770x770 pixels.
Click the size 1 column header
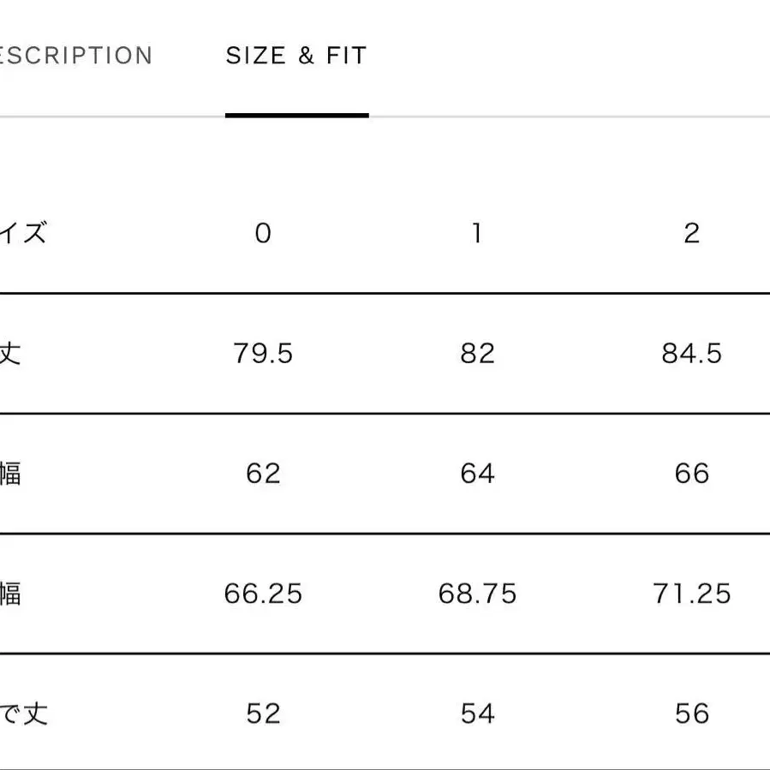(477, 233)
